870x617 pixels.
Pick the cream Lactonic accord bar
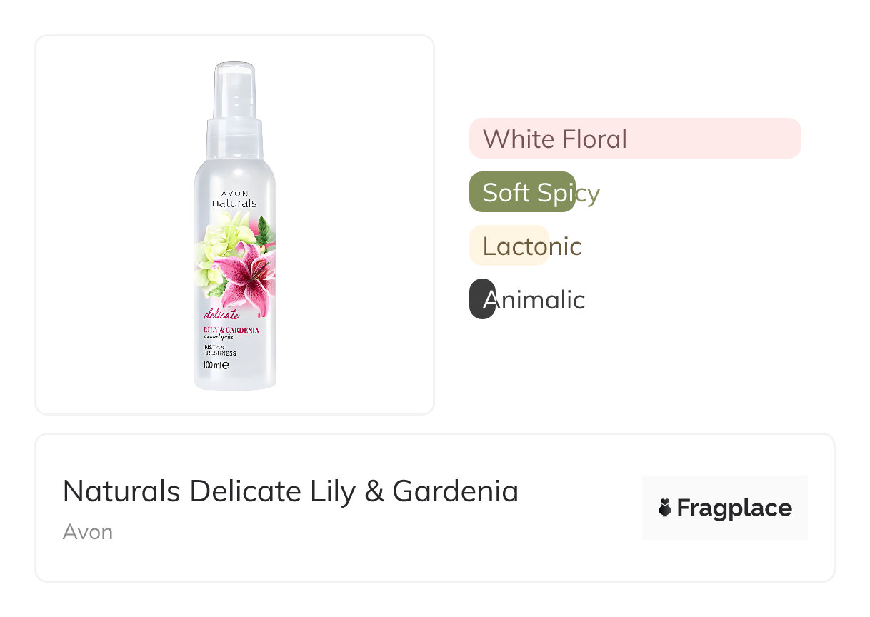pyautogui.click(x=509, y=246)
